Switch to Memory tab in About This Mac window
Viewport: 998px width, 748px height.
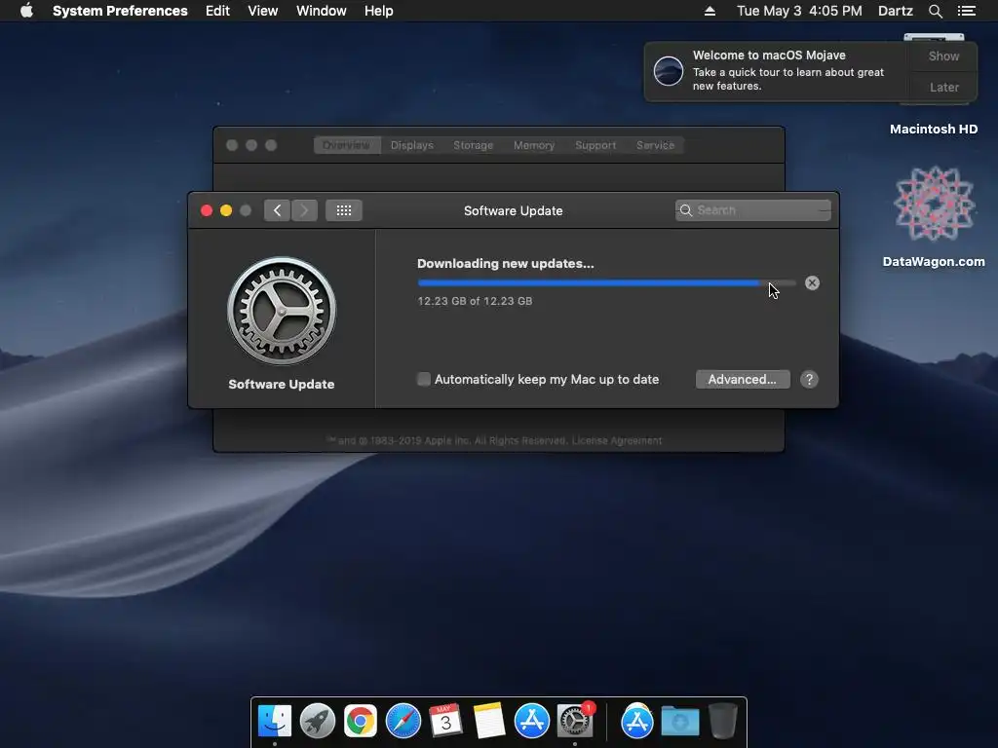pyautogui.click(x=534, y=145)
